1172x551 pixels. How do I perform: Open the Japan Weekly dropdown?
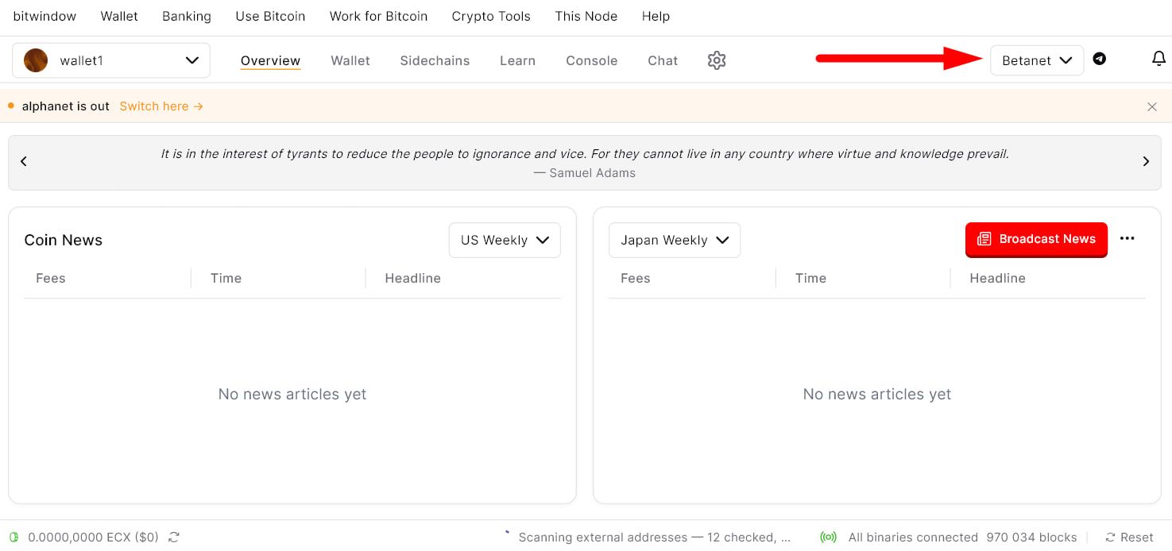(x=675, y=240)
